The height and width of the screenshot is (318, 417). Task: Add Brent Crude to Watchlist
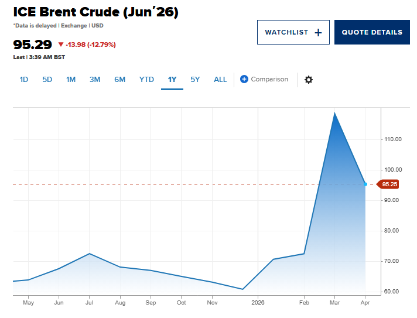[x=293, y=32]
